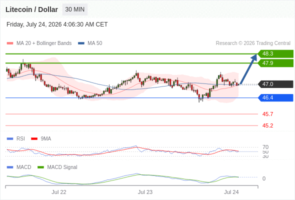Click the MA 20 + Bollinger Bands legend swatch
The width and height of the screenshot is (295, 200).
[10, 43]
